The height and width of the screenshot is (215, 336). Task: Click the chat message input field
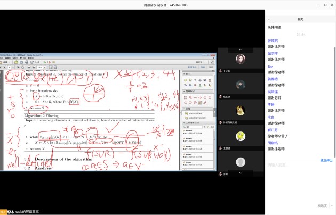click(x=300, y=179)
